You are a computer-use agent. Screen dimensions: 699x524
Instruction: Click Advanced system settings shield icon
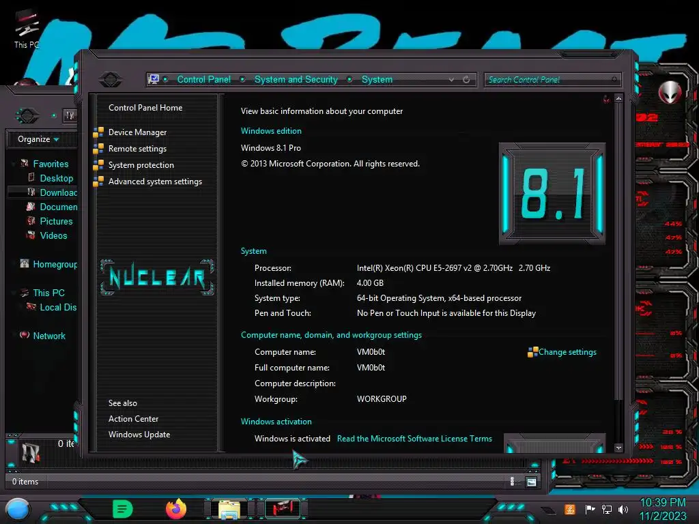pyautogui.click(x=98, y=181)
